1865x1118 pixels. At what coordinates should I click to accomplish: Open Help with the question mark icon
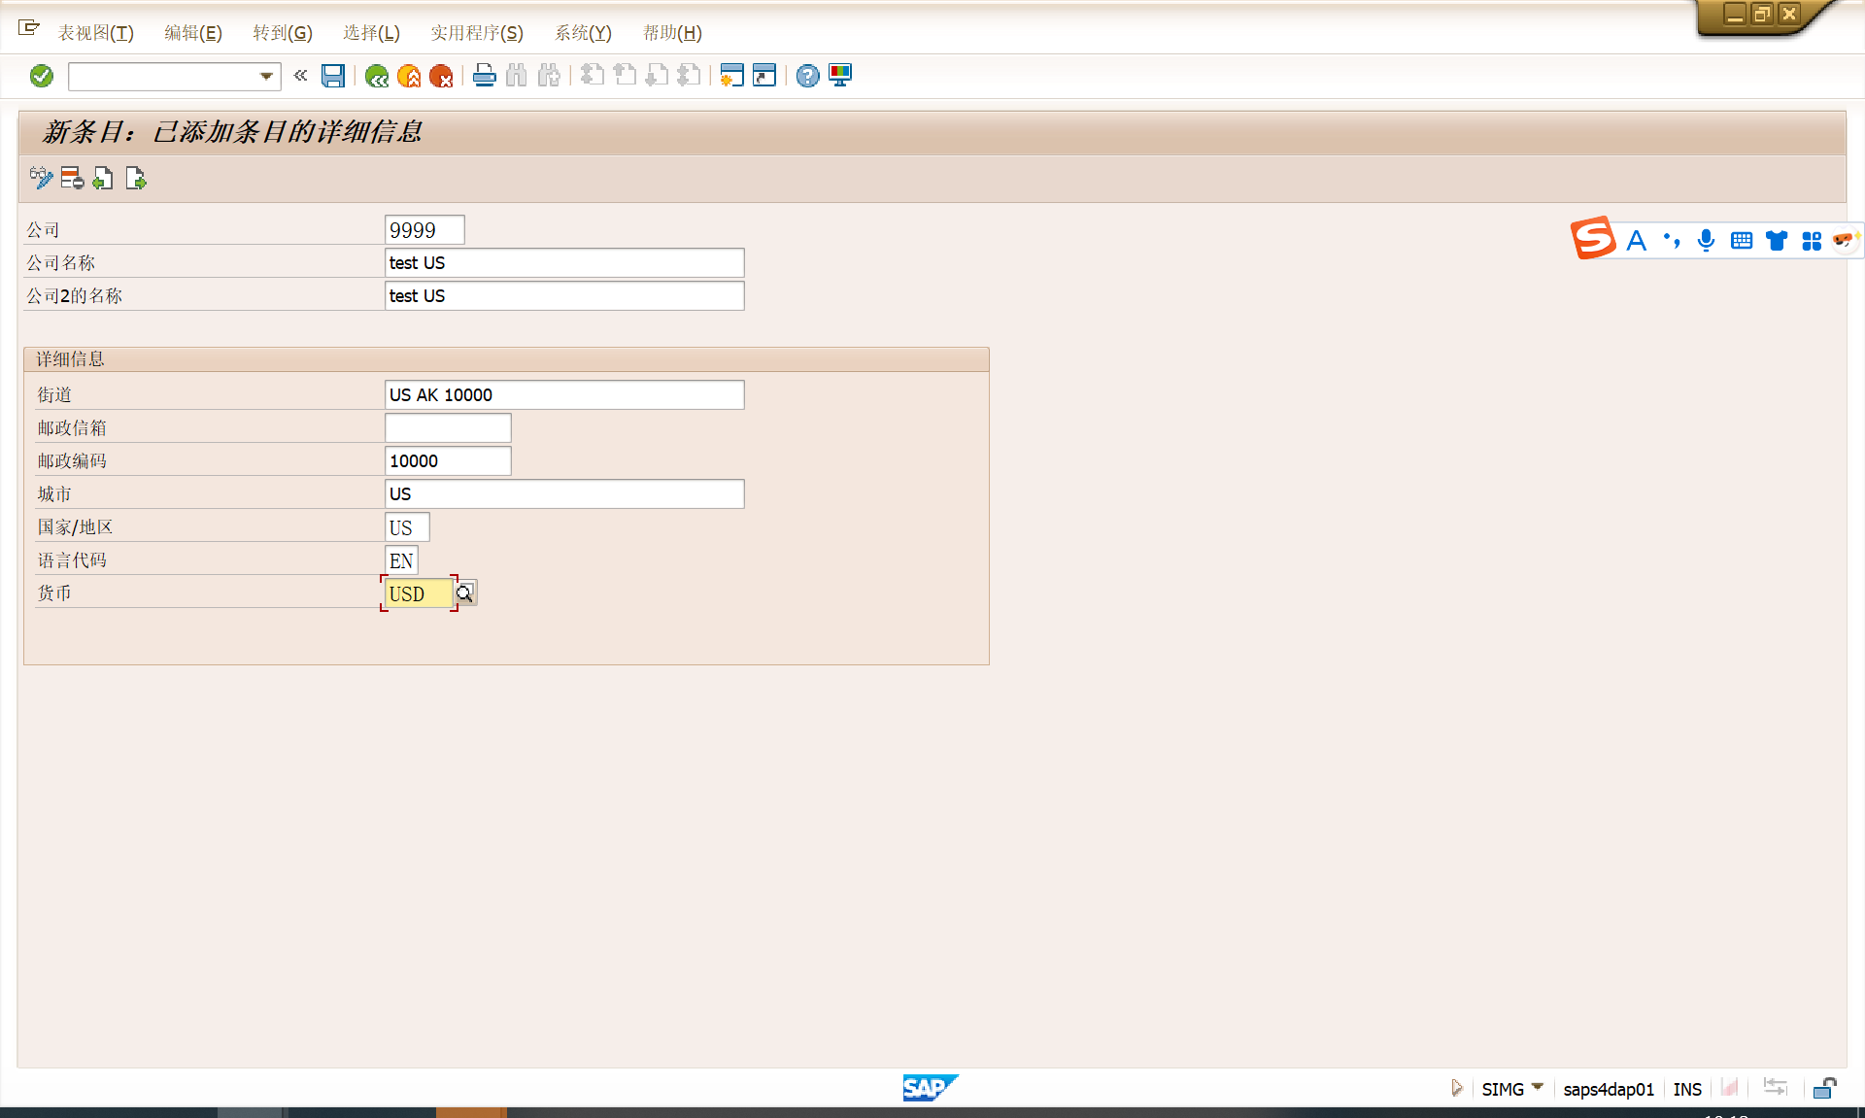pos(807,76)
